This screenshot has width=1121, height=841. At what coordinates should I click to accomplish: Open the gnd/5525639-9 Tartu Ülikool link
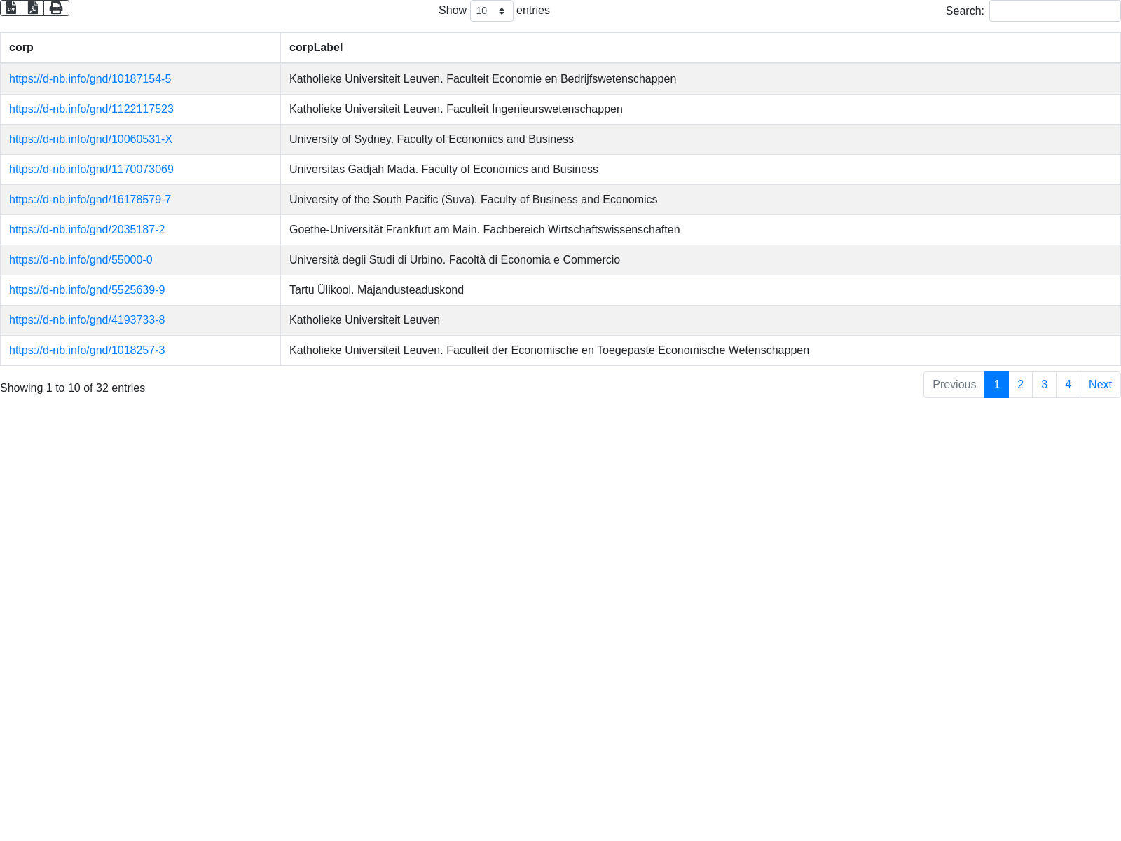click(87, 290)
